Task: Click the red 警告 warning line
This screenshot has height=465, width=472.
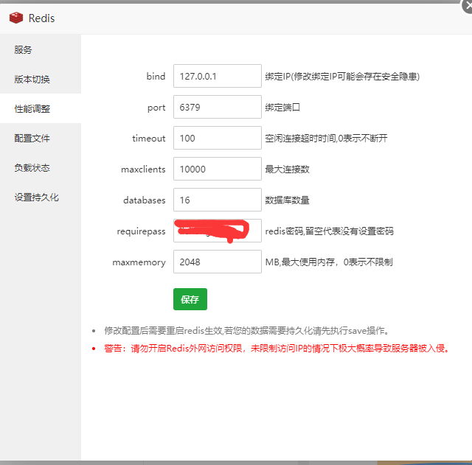Action: point(277,349)
